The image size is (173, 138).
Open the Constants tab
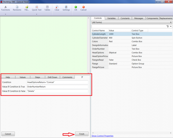tap(125, 18)
